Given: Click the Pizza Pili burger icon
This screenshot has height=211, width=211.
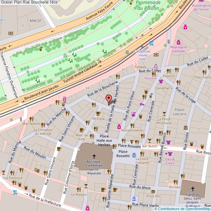Looking at the screenshot, I should [153, 192].
